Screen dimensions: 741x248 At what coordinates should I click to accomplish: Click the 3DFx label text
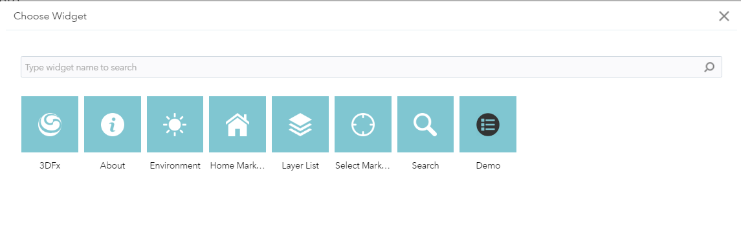coord(50,165)
